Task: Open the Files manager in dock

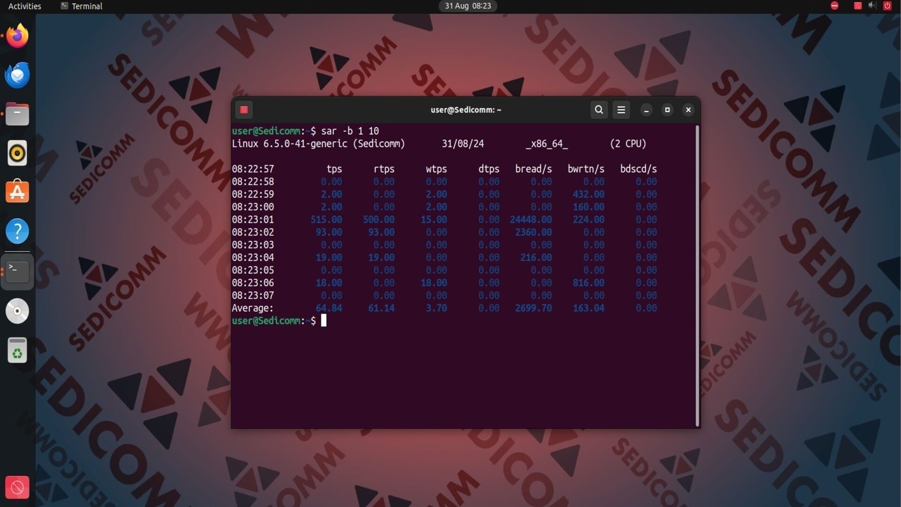Action: [x=17, y=114]
